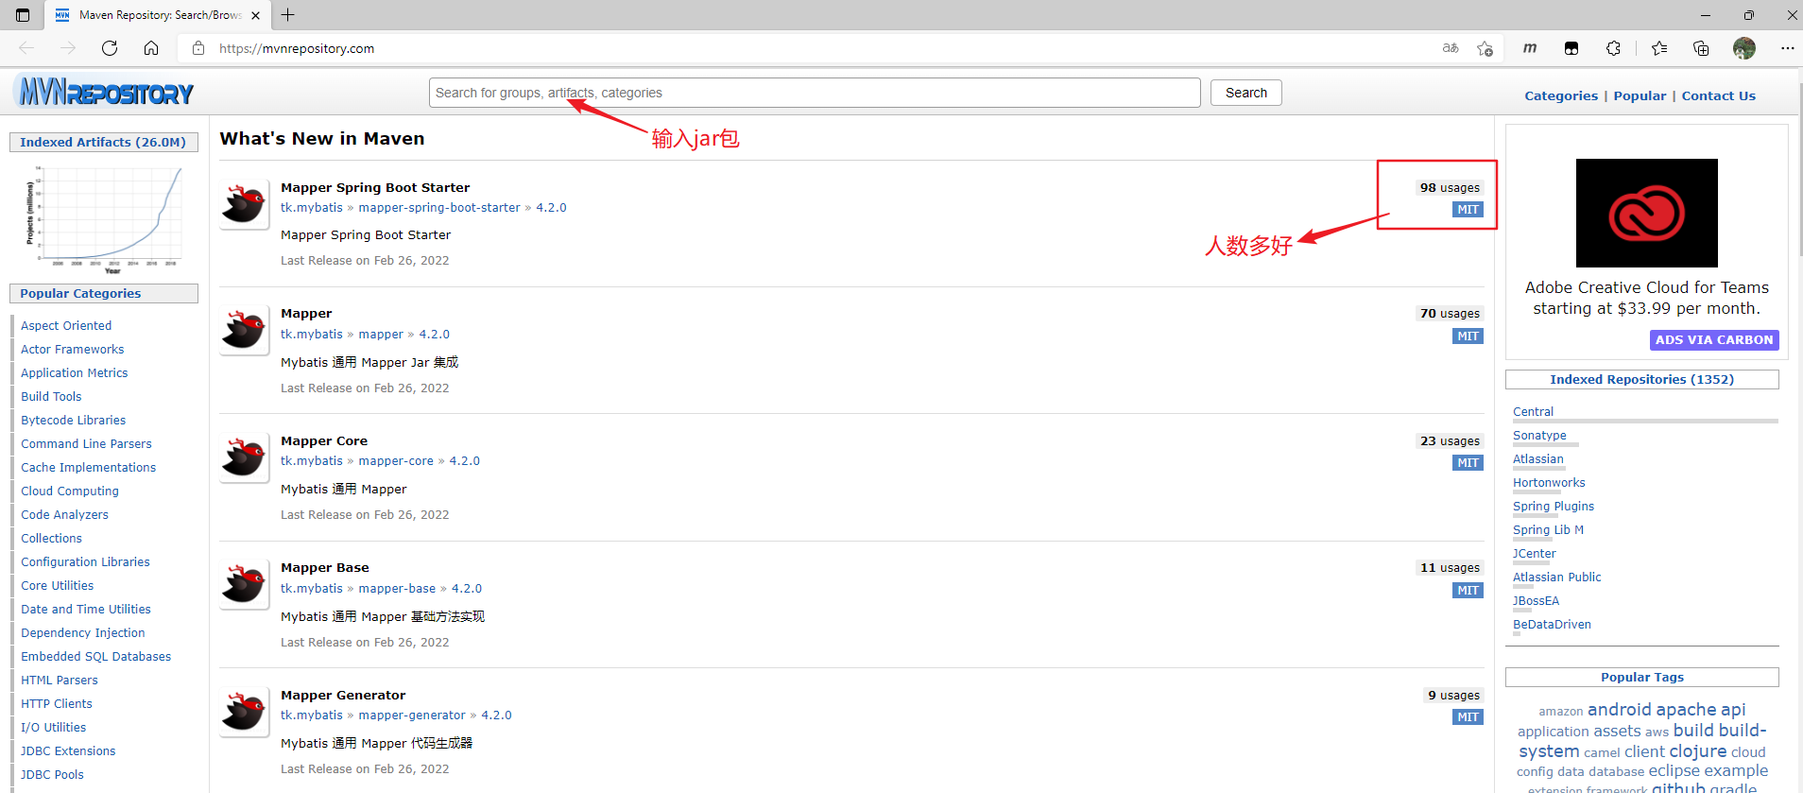This screenshot has width=1803, height=793.
Task: Open the mapper-spring-boot-starter artifact link
Action: (x=439, y=208)
